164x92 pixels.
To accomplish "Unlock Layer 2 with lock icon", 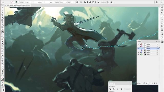I will 140,44.
